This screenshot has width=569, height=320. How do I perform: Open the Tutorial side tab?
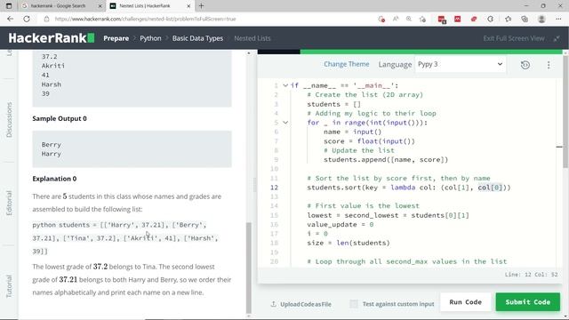pyautogui.click(x=9, y=286)
